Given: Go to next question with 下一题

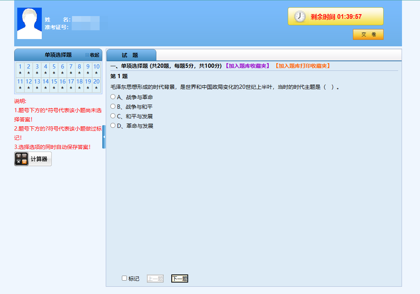Looking at the screenshot, I should 180,279.
